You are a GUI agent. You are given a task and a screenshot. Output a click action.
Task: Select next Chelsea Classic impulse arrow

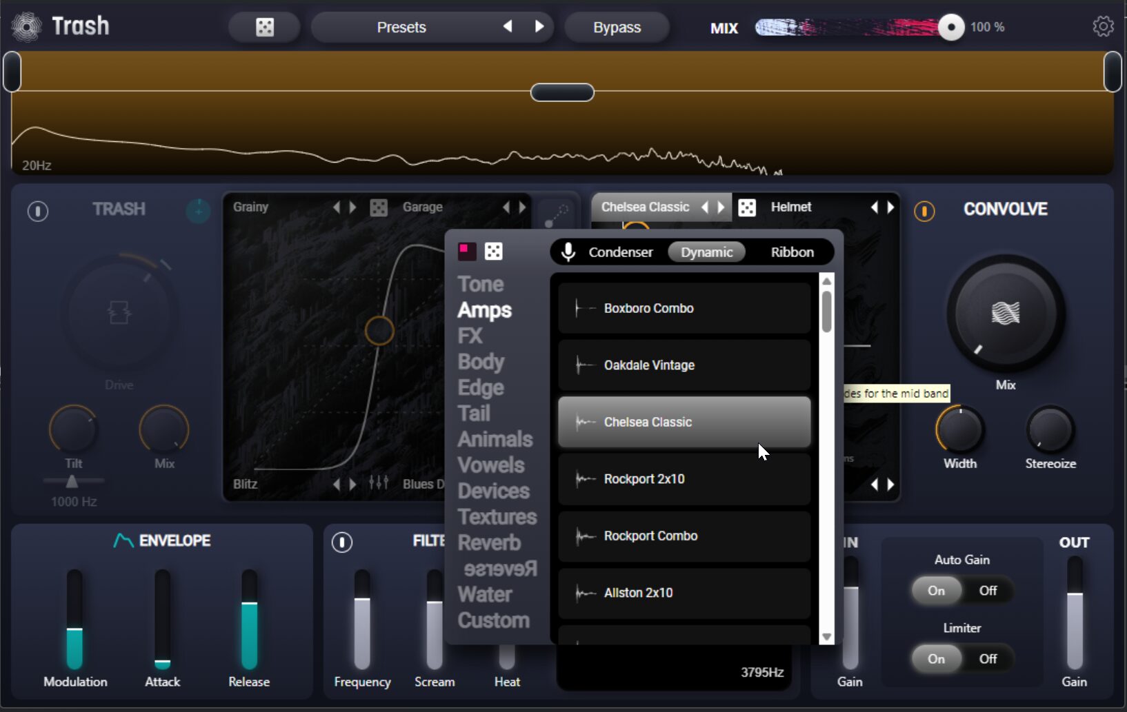tap(721, 207)
